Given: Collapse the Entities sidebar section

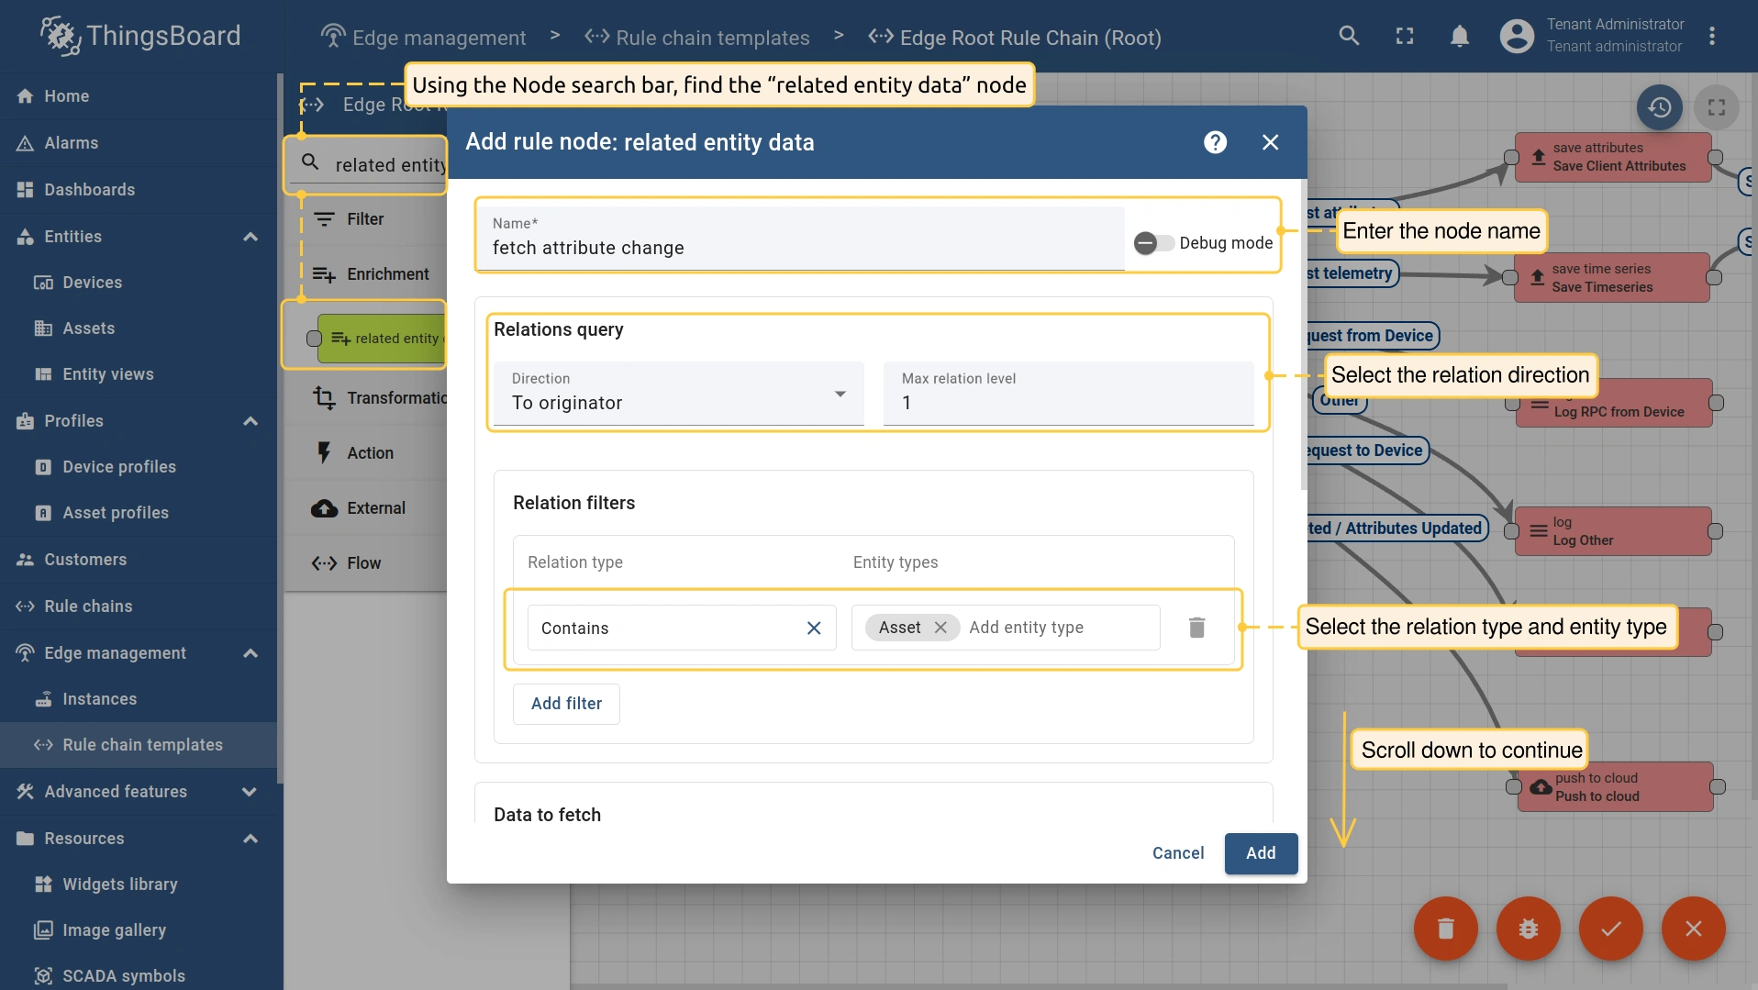Looking at the screenshot, I should [x=250, y=237].
